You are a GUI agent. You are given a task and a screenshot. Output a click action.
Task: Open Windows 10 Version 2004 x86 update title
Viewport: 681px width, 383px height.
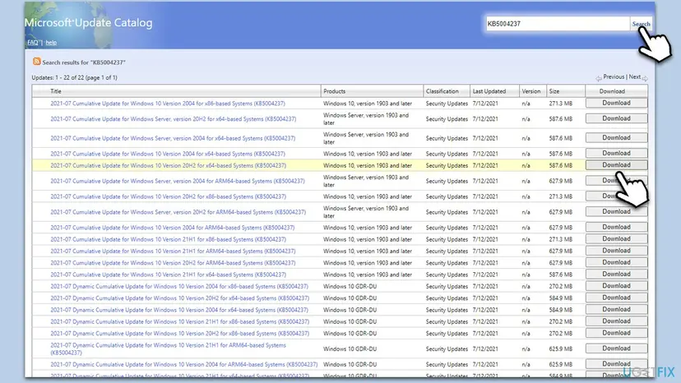168,104
